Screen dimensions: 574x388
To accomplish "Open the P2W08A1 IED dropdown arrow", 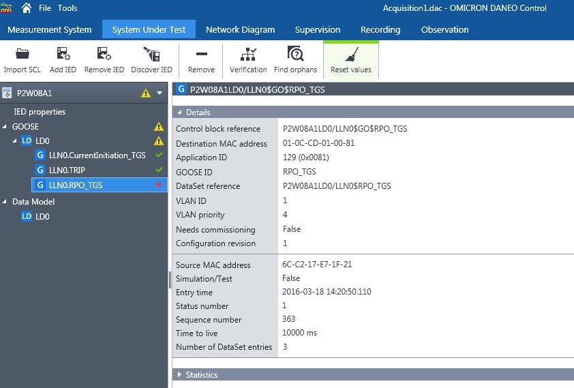I will pos(160,93).
